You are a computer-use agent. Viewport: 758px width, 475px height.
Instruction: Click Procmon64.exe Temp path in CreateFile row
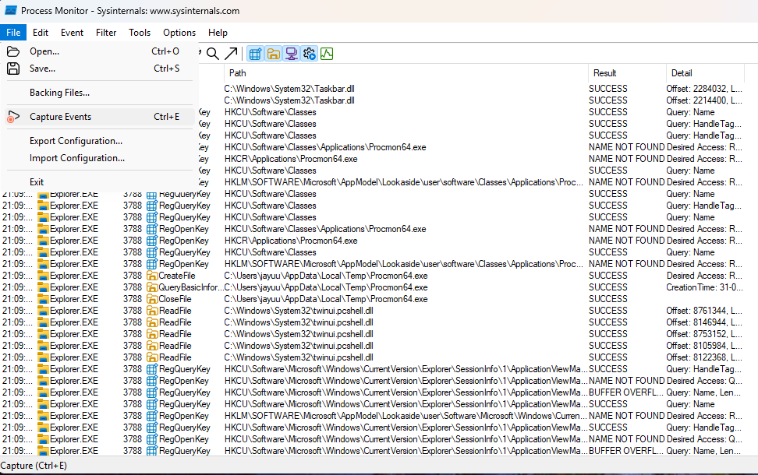(326, 276)
